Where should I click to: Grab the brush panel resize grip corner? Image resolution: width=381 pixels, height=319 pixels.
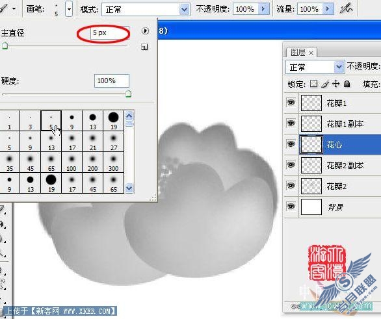[153, 198]
